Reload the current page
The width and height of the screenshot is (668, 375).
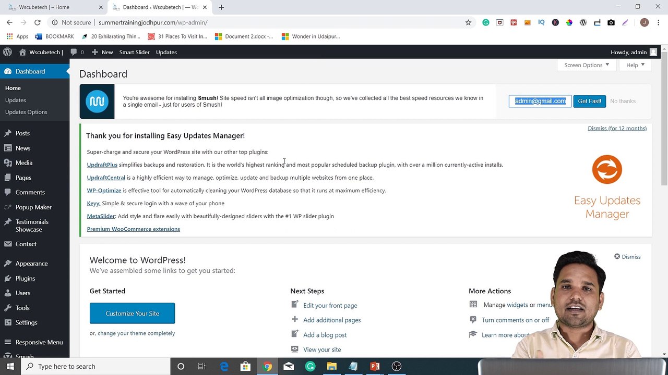point(38,22)
